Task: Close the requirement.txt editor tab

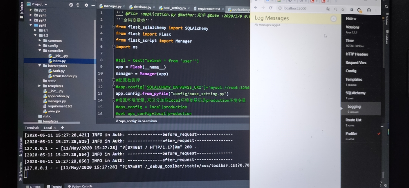Action: 222,9
